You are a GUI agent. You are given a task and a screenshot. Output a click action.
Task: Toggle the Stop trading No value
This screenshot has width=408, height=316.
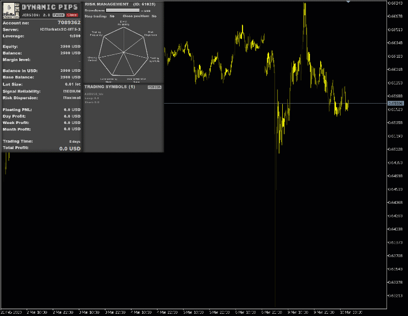(x=112, y=16)
